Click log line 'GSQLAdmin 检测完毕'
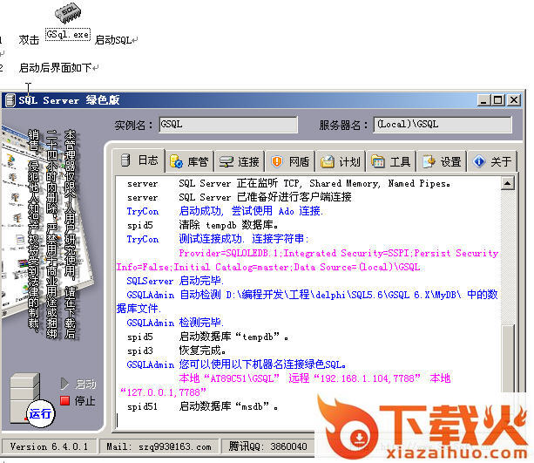 coord(175,323)
